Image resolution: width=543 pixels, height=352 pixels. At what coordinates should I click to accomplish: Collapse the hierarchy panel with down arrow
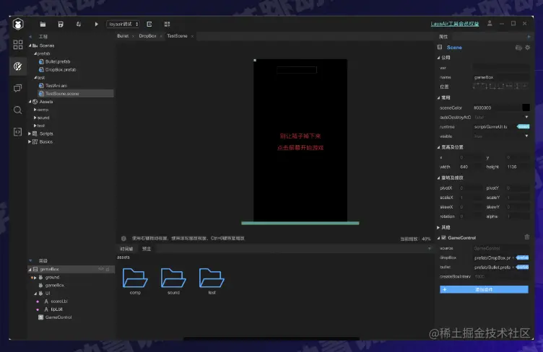click(30, 260)
